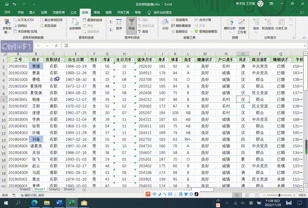Click the formula bar showing 汉
The width and height of the screenshot is (308, 208).
point(183,46)
